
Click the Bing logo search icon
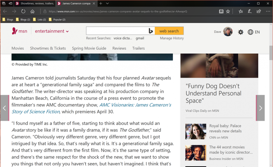pos(151,31)
